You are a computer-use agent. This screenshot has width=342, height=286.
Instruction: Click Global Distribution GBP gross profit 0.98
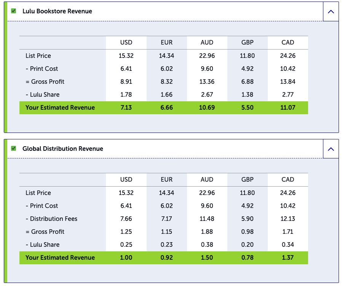point(247,232)
